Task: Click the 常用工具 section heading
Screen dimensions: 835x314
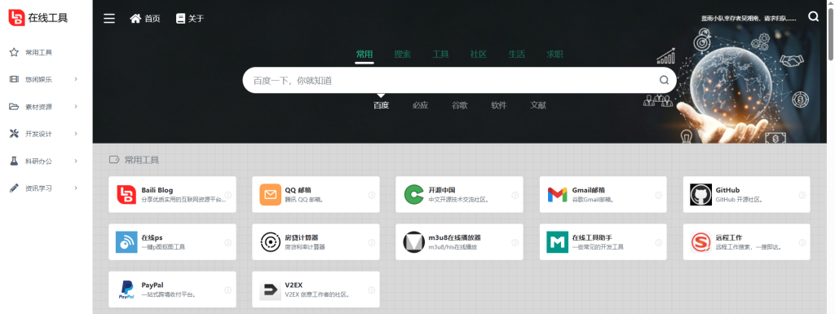Action: click(142, 160)
